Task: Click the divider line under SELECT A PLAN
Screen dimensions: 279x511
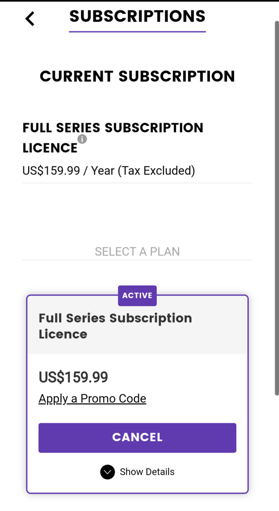Action: [137, 260]
